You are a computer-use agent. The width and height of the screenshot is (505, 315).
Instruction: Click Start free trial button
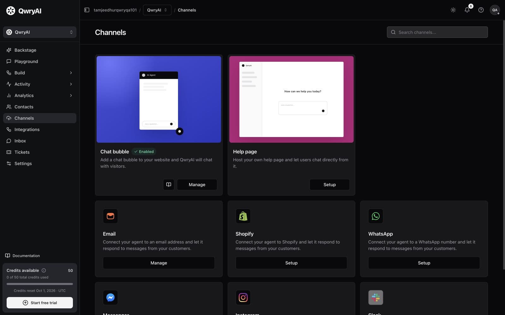pyautogui.click(x=40, y=303)
